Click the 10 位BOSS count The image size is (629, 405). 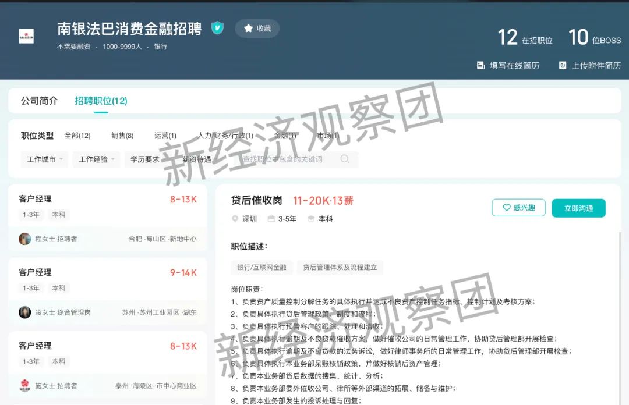pos(595,38)
